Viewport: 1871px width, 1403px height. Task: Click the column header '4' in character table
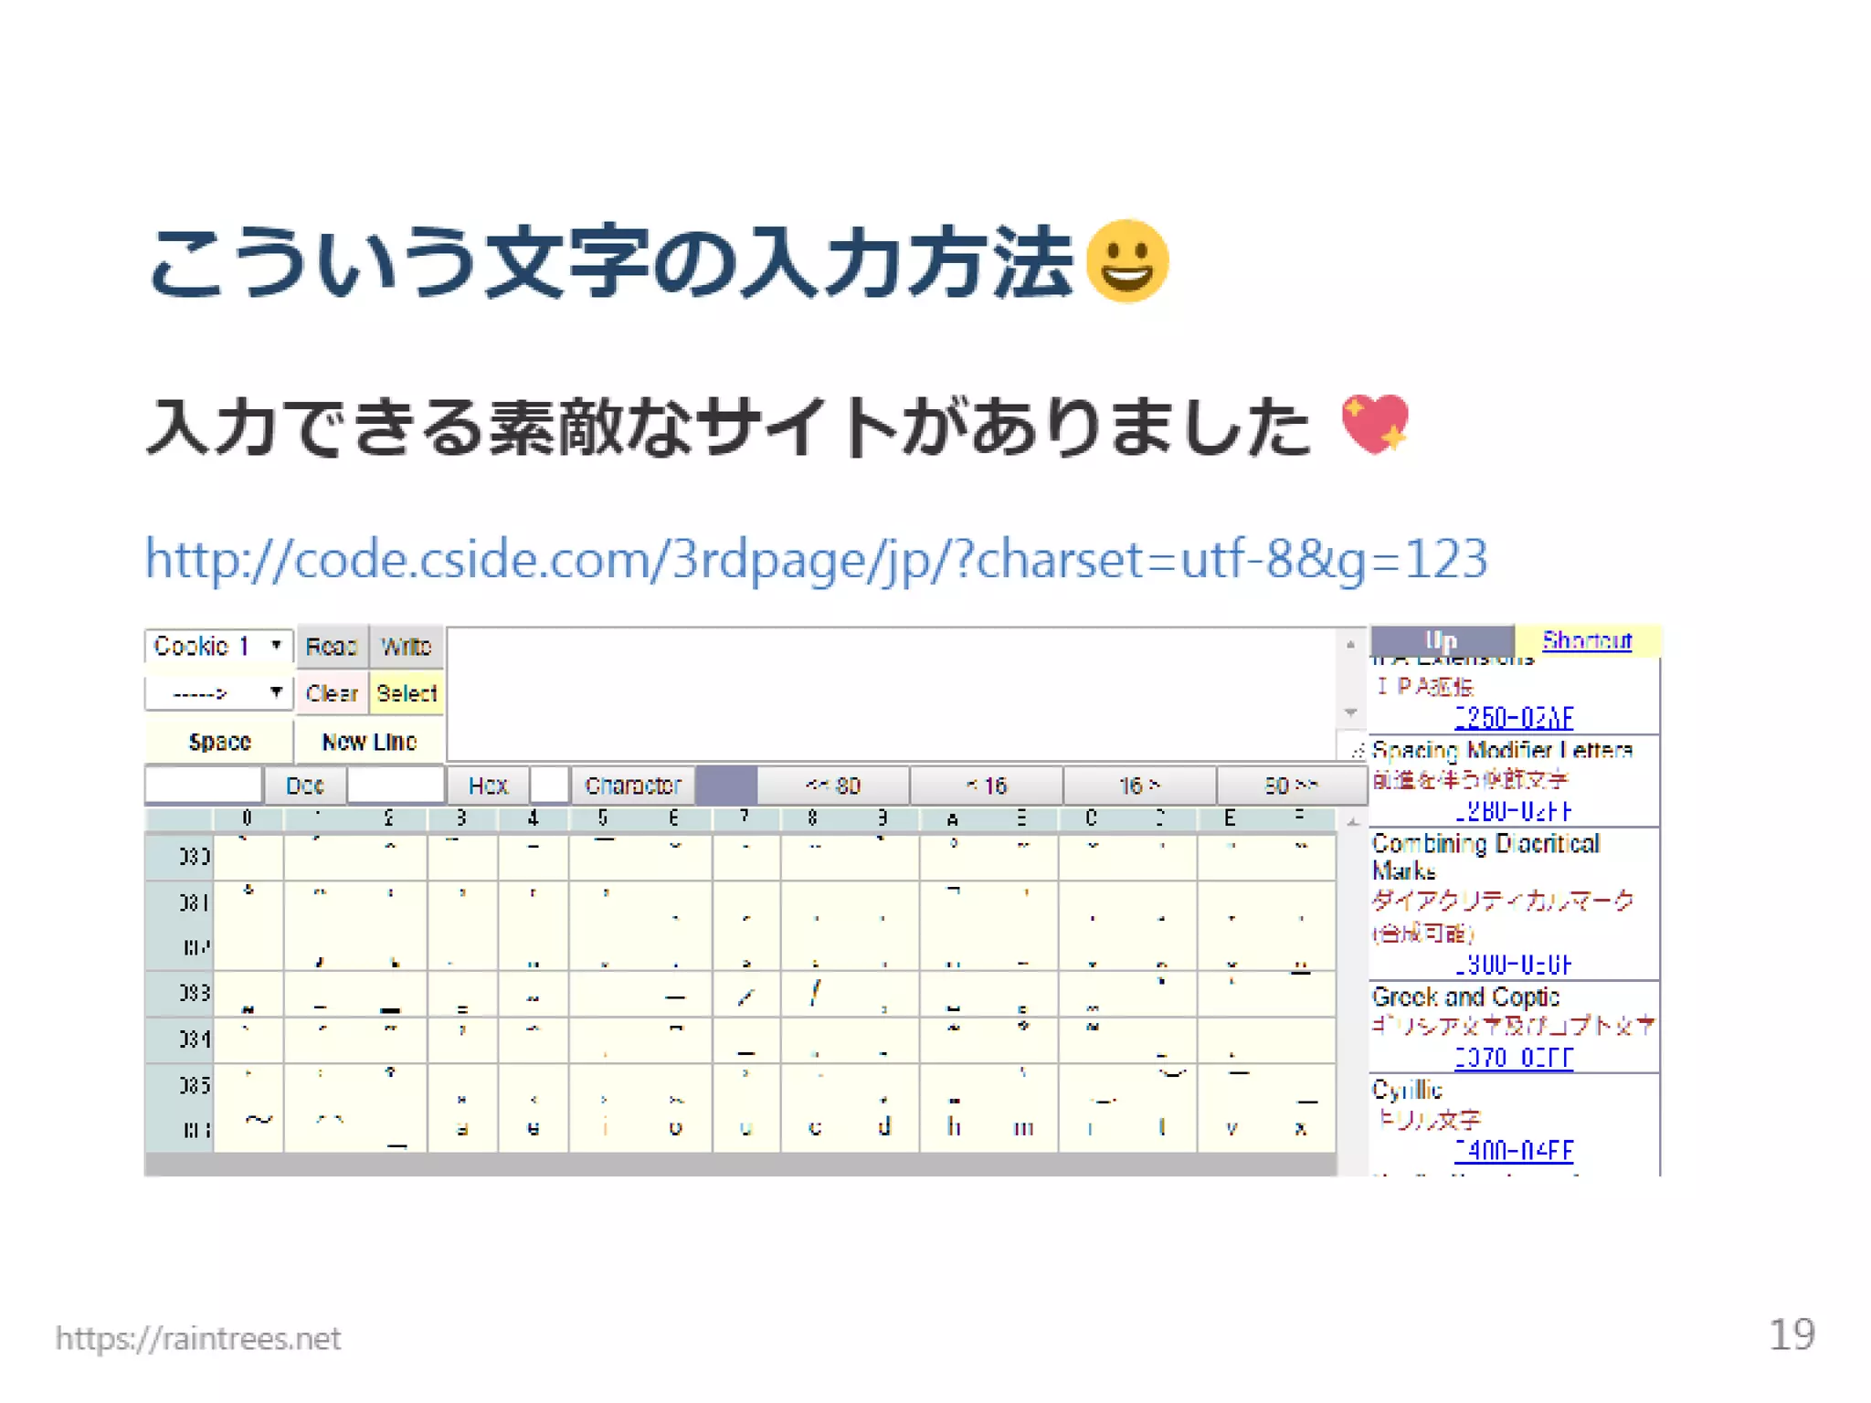pos(534,818)
